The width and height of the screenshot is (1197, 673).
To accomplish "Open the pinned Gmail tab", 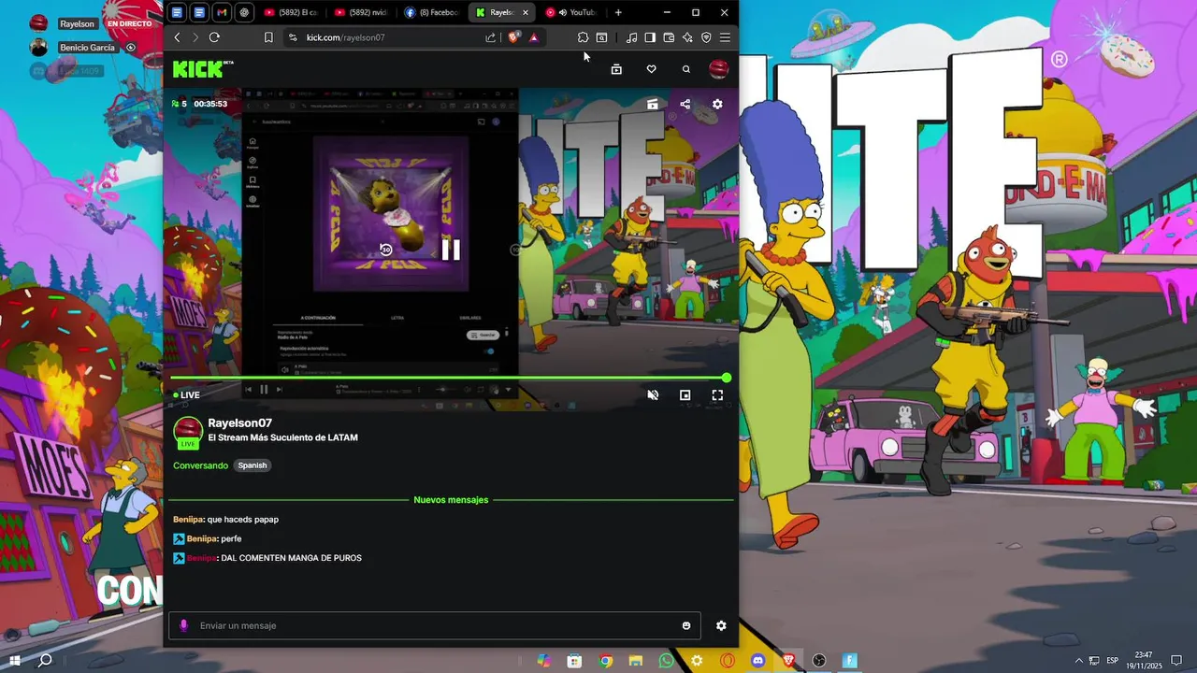I will (x=222, y=12).
